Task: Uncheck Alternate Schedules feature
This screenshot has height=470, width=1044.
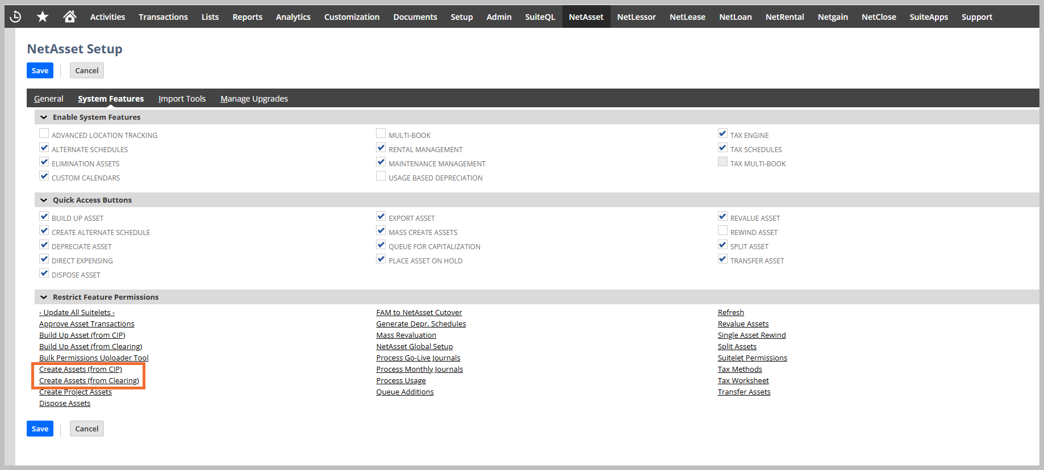Action: coord(44,148)
